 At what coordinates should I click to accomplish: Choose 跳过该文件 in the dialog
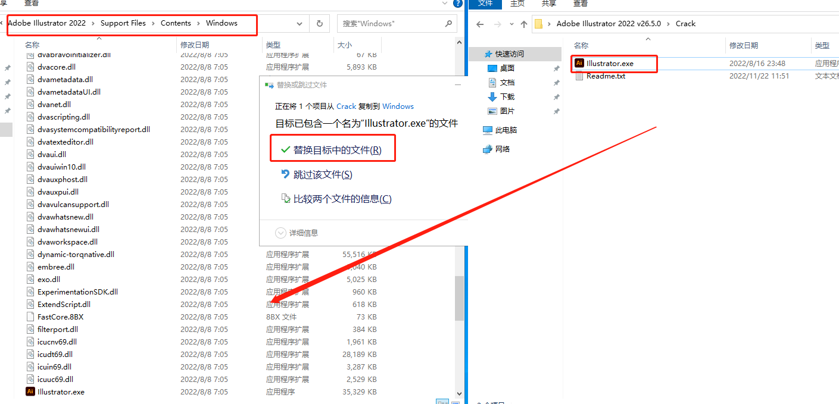click(x=322, y=174)
